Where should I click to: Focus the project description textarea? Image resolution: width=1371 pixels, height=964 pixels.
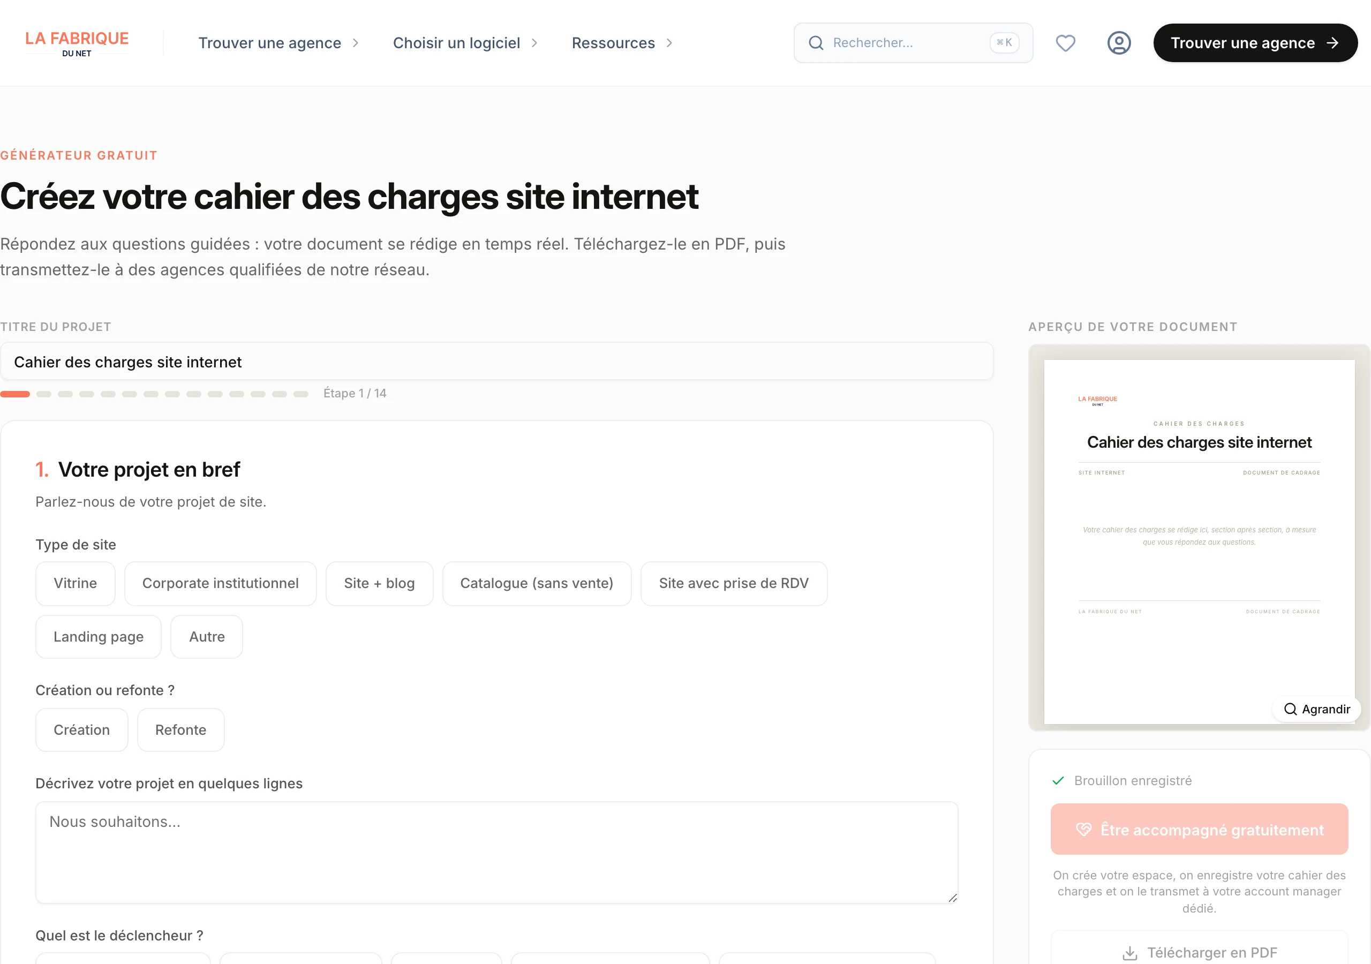pyautogui.click(x=497, y=853)
